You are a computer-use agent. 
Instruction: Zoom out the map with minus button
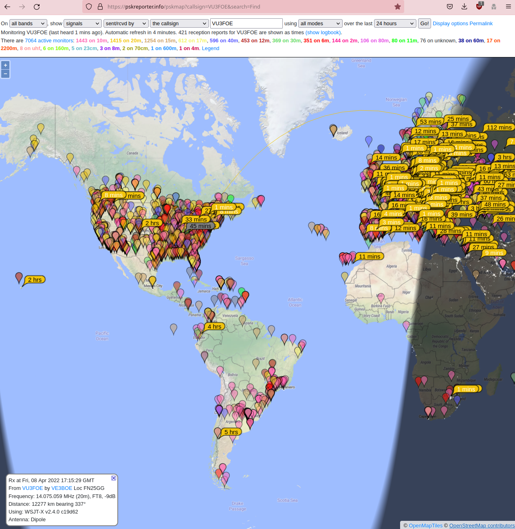pyautogui.click(x=5, y=74)
